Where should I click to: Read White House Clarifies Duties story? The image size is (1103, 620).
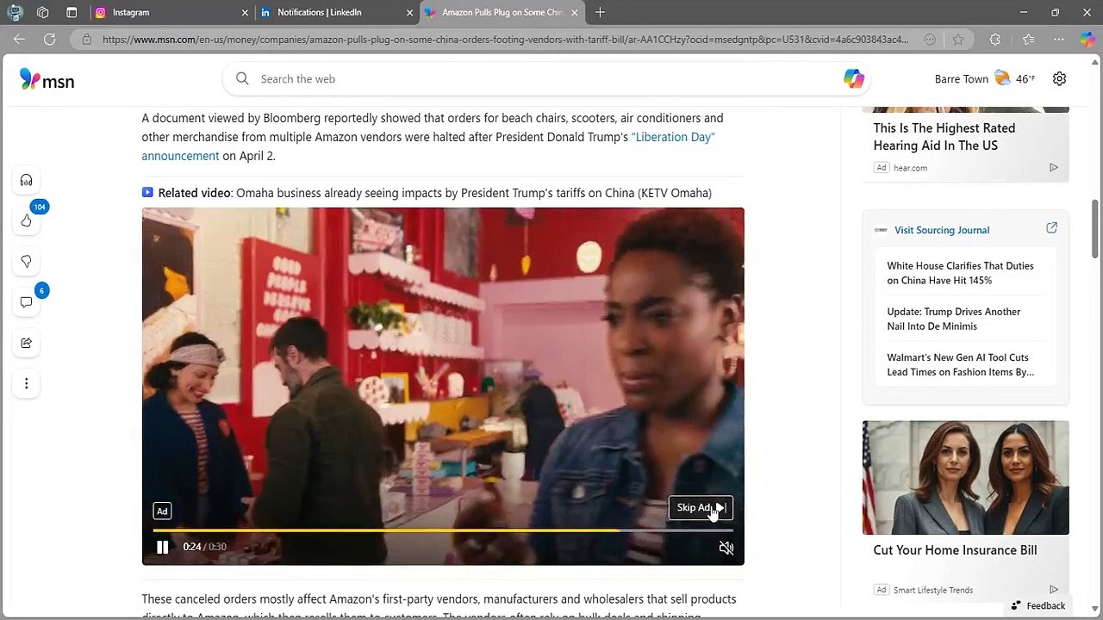[x=960, y=273]
